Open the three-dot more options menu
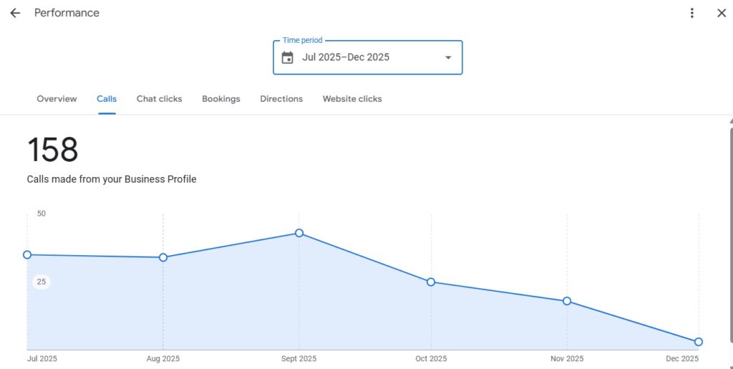 (x=691, y=13)
